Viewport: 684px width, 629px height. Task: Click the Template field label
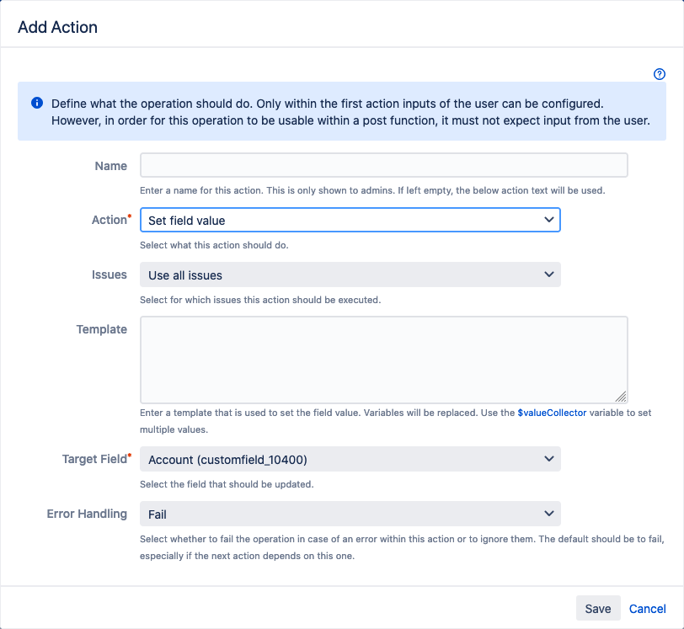[x=102, y=329]
